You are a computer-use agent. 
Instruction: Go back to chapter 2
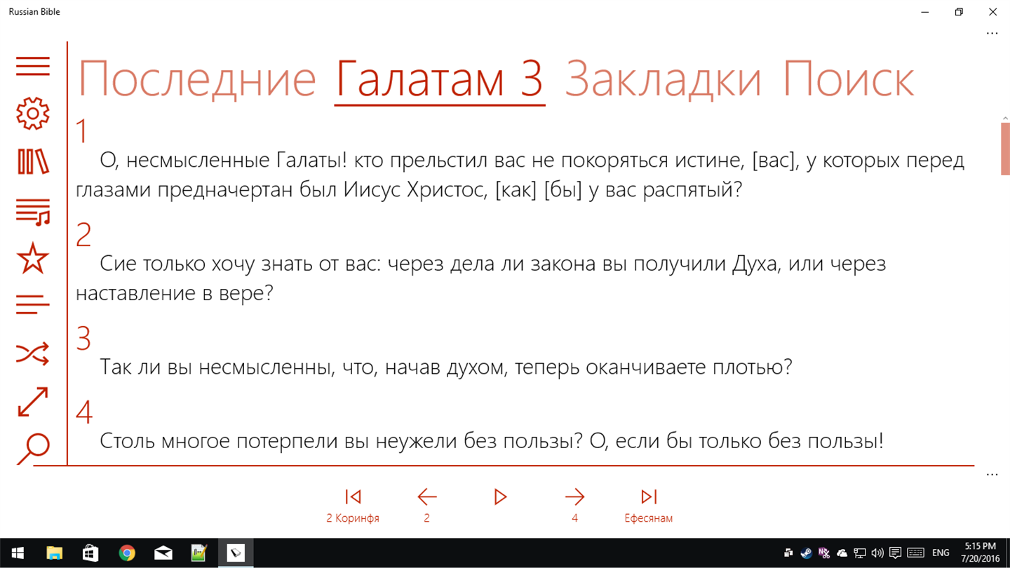click(426, 505)
